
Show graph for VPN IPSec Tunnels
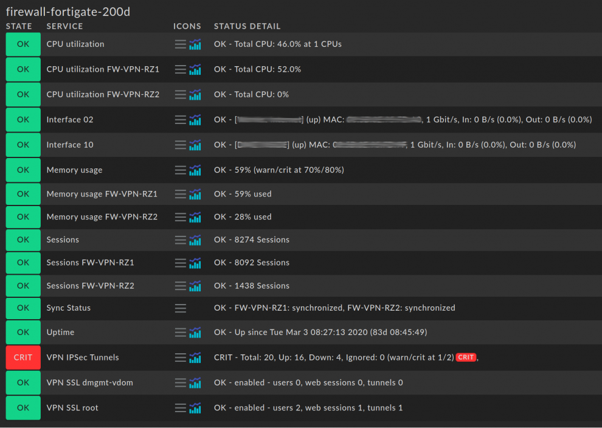click(x=195, y=357)
